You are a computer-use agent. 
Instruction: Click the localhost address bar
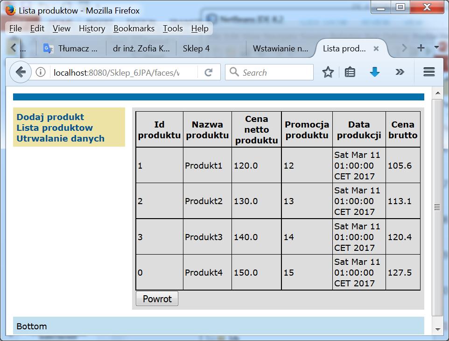coord(125,72)
